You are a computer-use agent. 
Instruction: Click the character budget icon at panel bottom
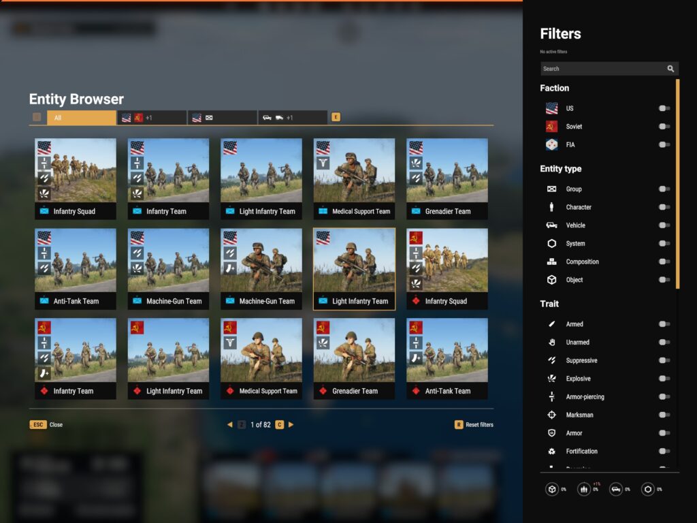(x=583, y=489)
